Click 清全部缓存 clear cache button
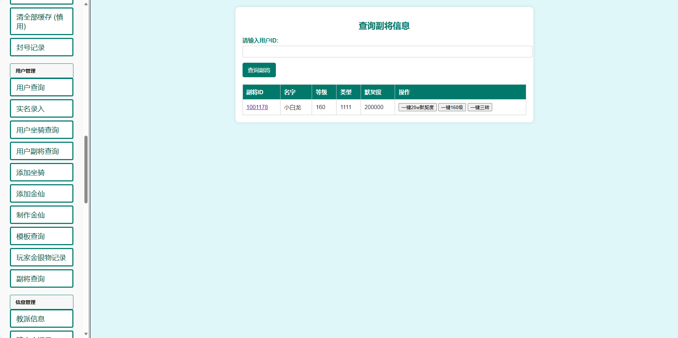 click(41, 21)
